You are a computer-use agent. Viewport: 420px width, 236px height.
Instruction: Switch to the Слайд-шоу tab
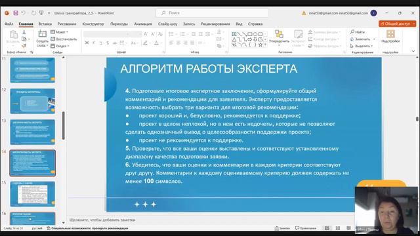[167, 24]
